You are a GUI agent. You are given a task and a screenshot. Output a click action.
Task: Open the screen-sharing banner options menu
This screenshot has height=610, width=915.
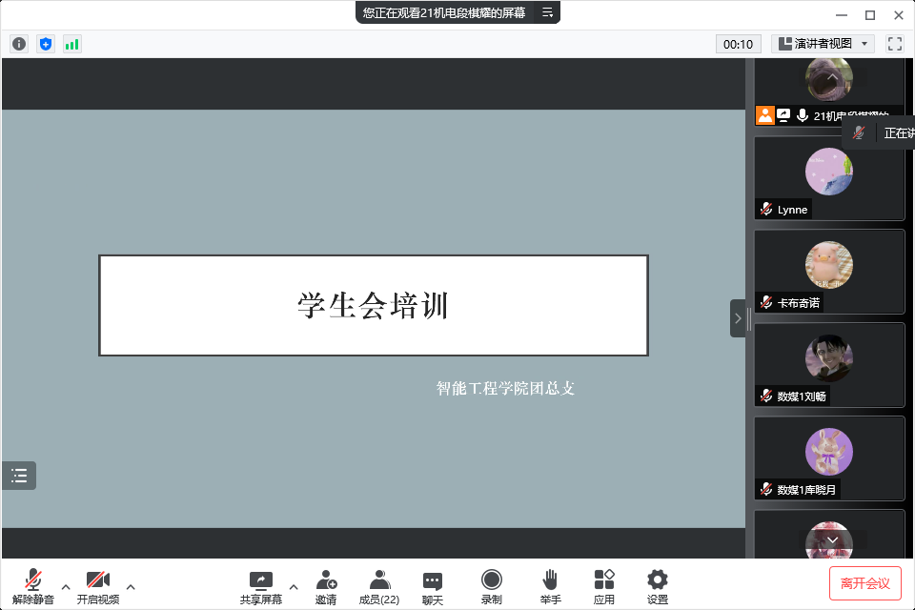coord(548,12)
